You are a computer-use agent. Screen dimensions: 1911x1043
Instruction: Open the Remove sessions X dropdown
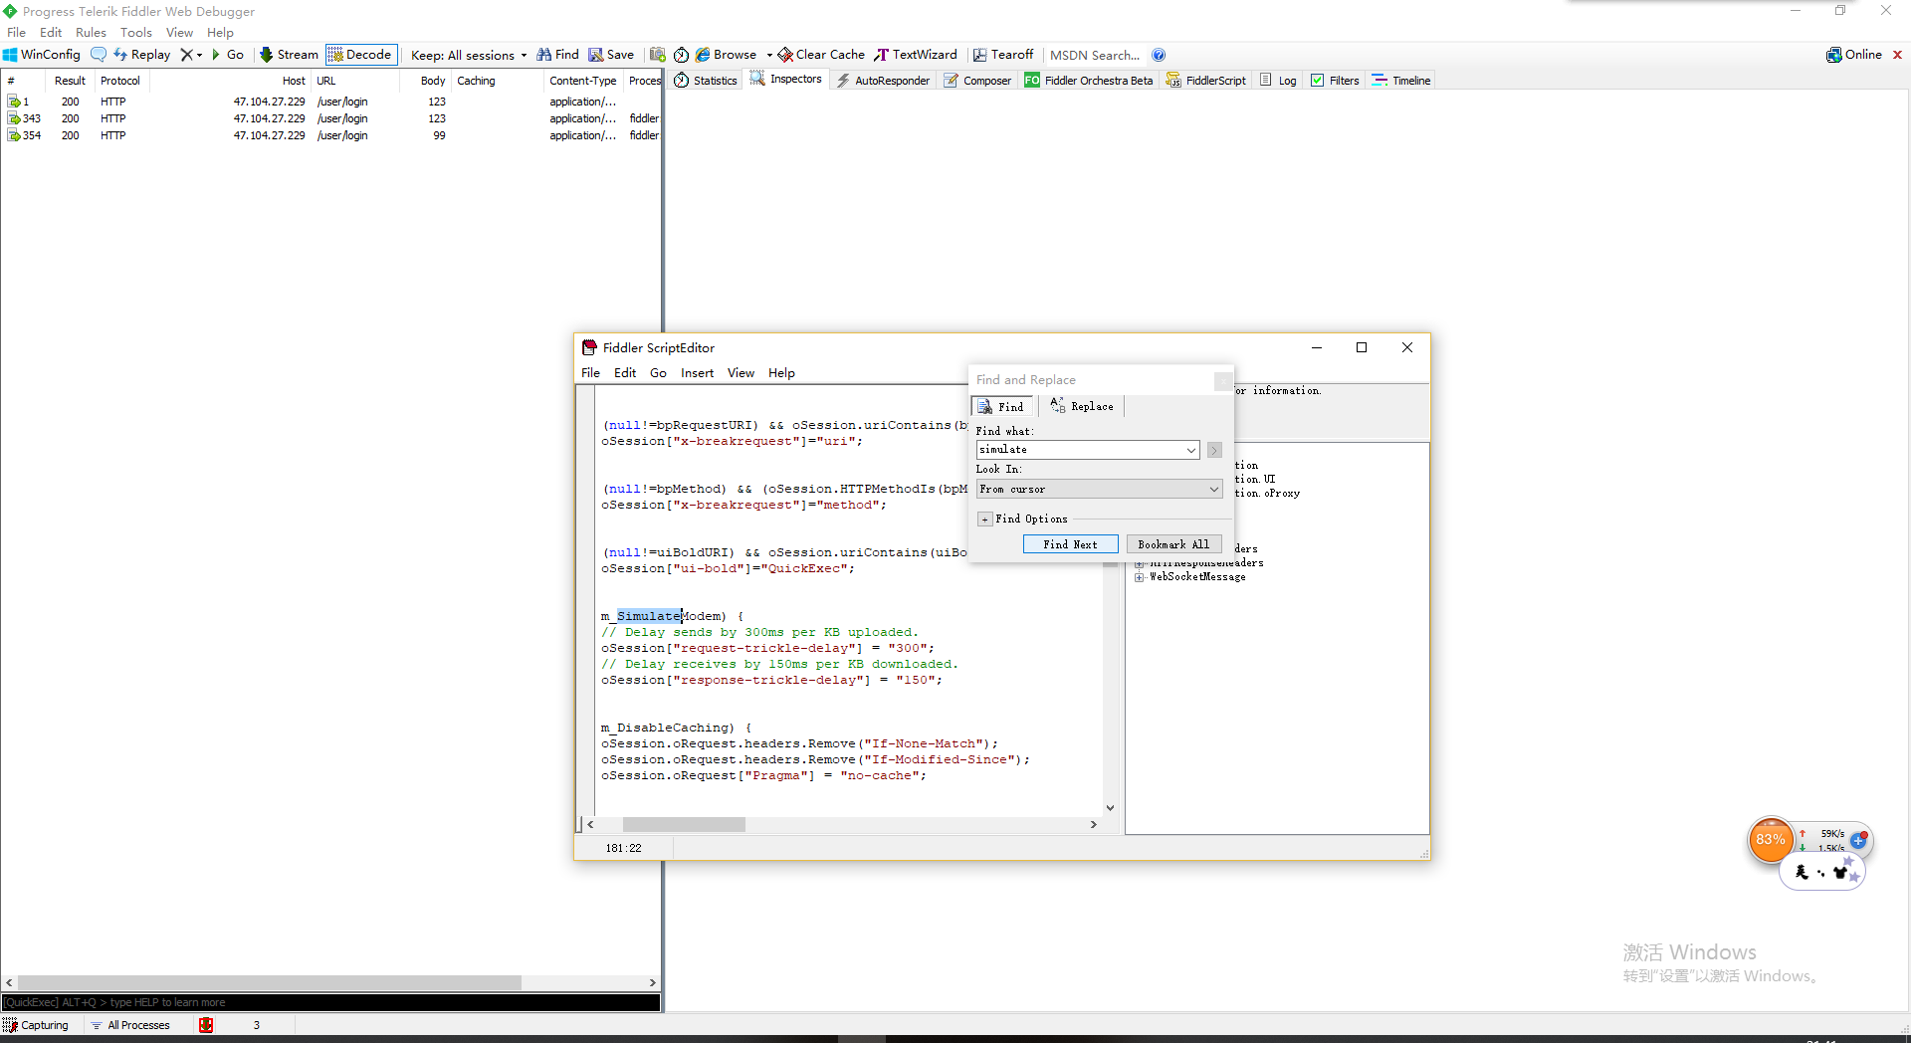click(191, 55)
